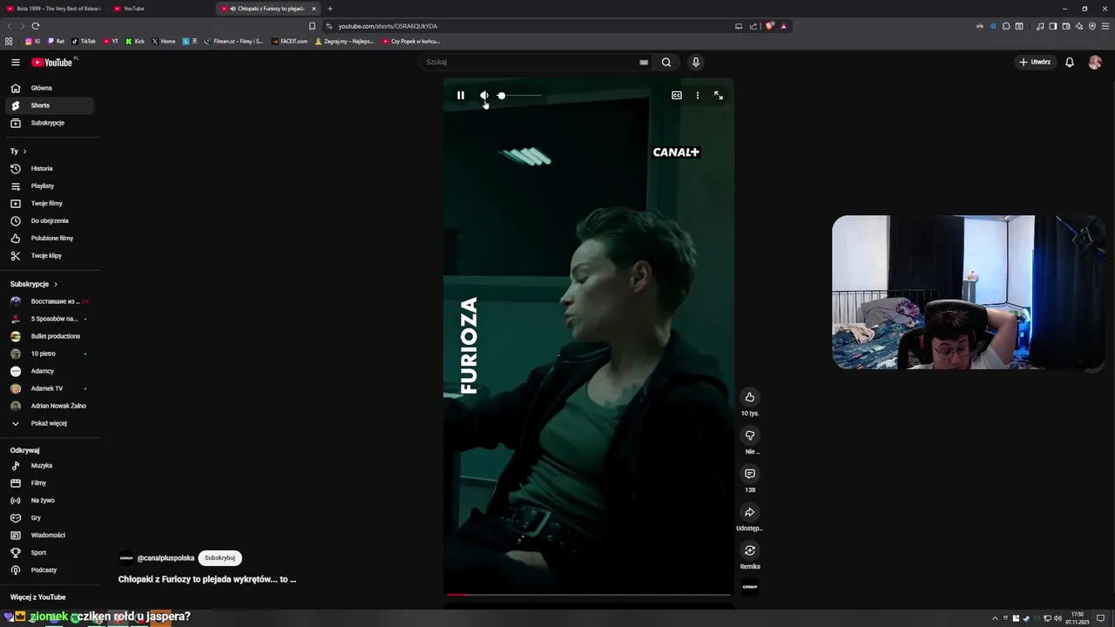Viewport: 1115px width, 627px height.
Task: Remix this Short
Action: tap(749, 550)
